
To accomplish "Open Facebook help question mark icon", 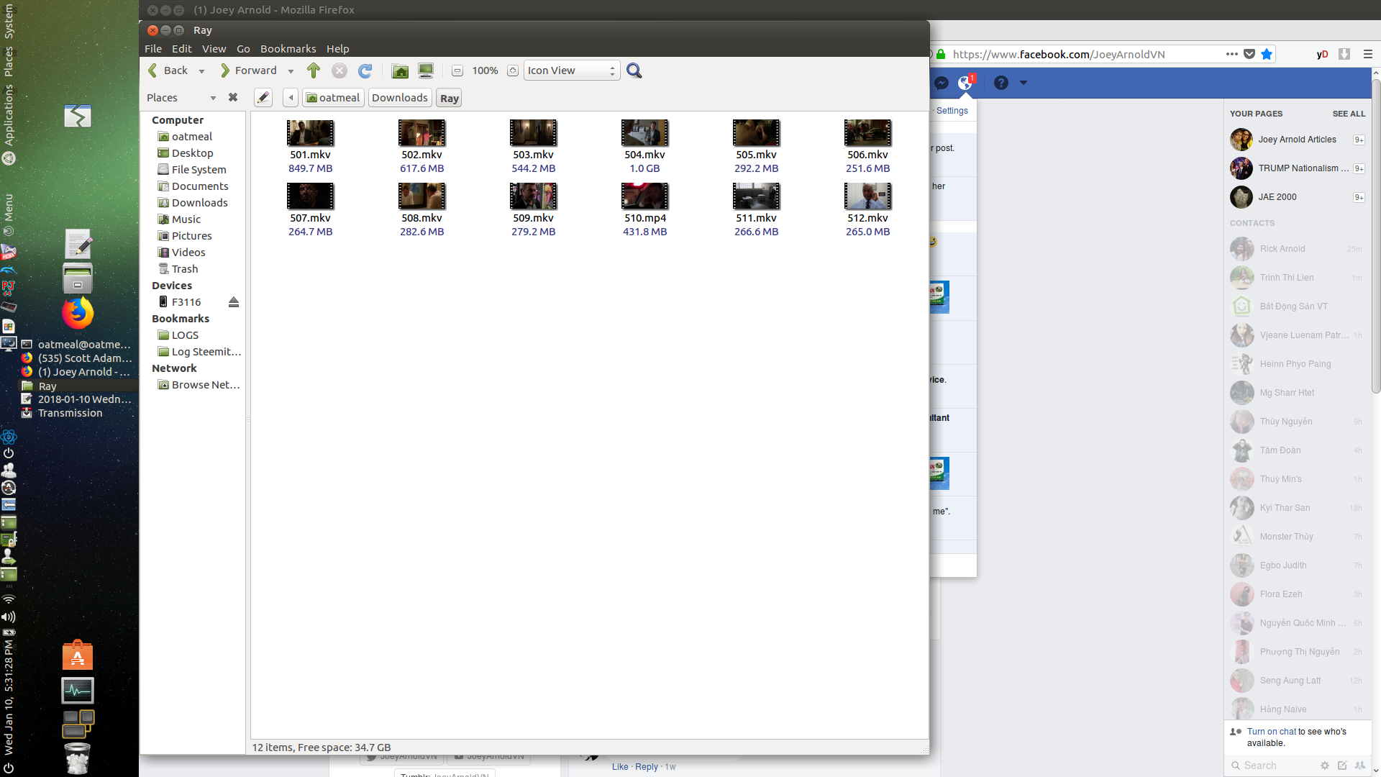I will point(1001,83).
